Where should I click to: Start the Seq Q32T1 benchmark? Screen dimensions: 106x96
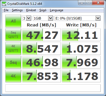13,35
